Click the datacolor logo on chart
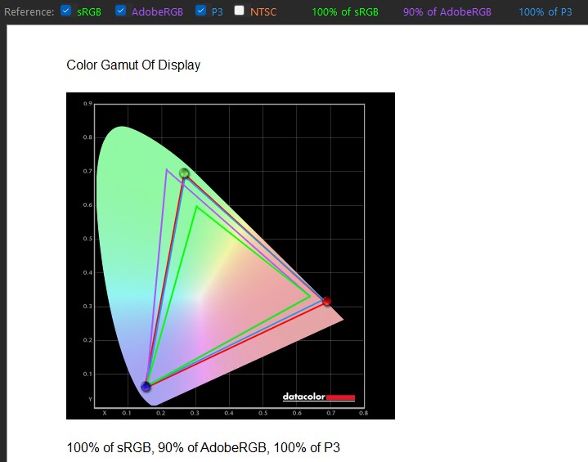 click(319, 397)
